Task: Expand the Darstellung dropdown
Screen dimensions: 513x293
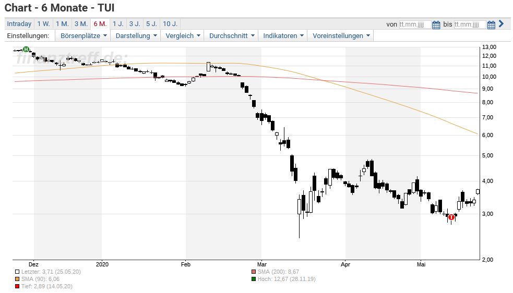Action: (136, 35)
